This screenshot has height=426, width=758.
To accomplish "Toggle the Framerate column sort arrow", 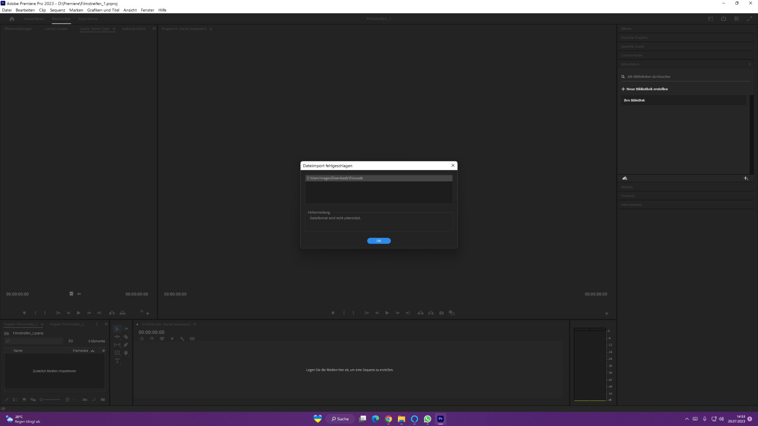I will (92, 351).
